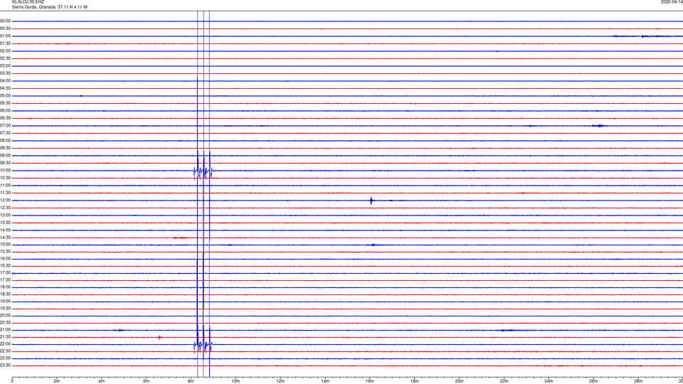Screen dimensions: 683x384
Task: Click the 20m axis label
Action: pyautogui.click(x=459, y=381)
